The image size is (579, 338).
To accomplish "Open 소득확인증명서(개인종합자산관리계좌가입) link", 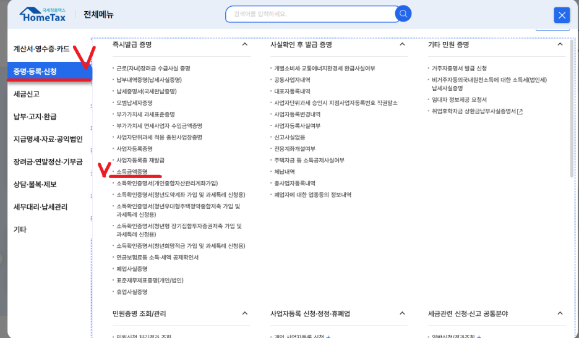I will click(167, 183).
